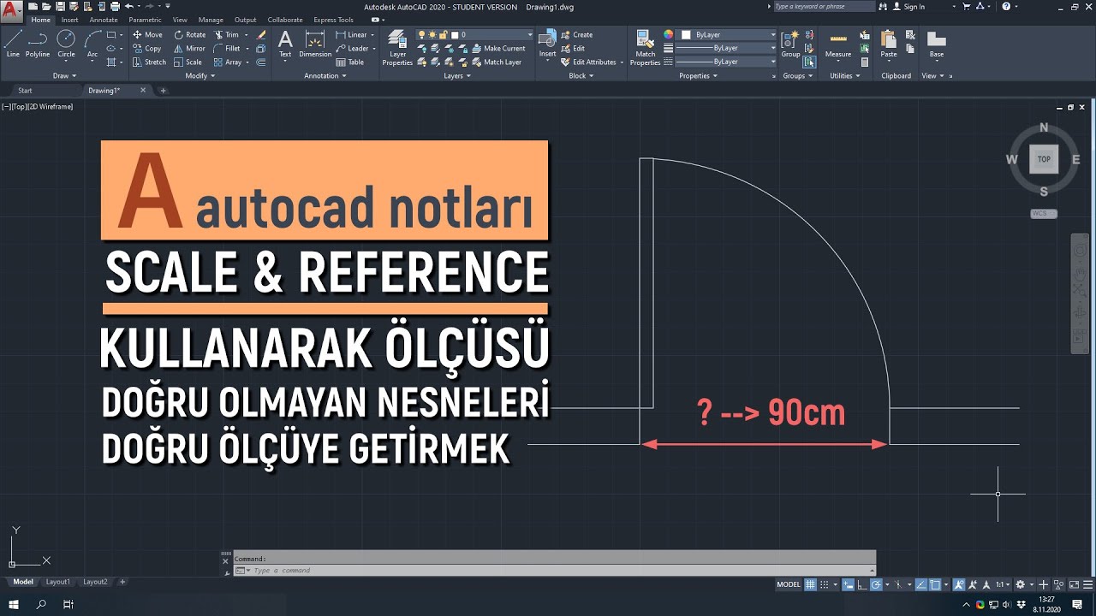Activate the Fillet command
Screen dimensions: 1096x616
227,49
